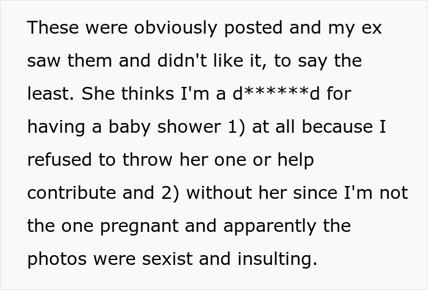The width and height of the screenshot is (428, 290).
Task: Click the word "because"
Action: 338,127
